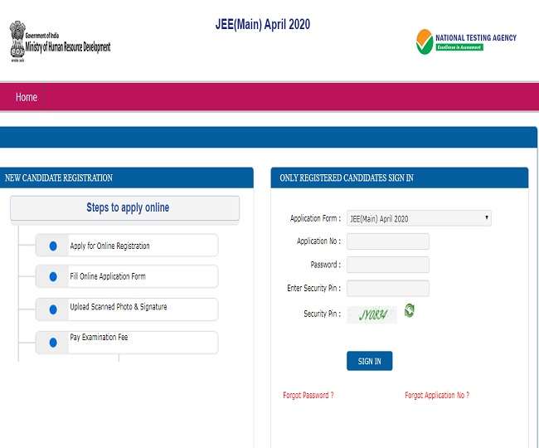Screen dimensions: 539x448
Task: Focus the Application No input field
Action: tap(387, 241)
